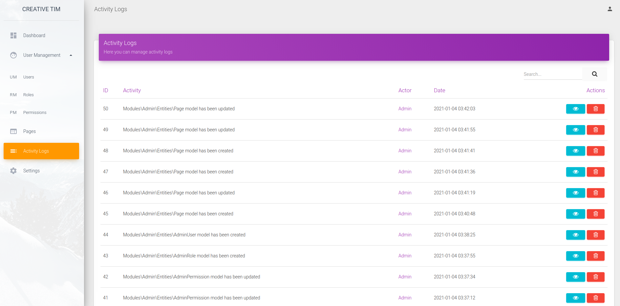Click Admin actor link for log 41

coord(405,298)
